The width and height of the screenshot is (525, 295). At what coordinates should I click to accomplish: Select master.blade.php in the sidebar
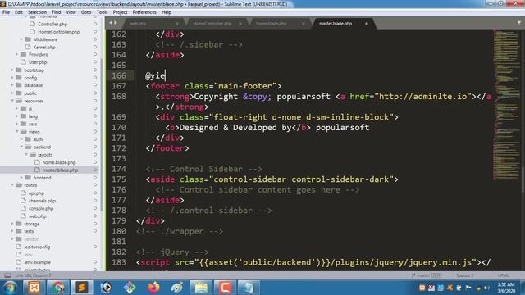[60, 170]
